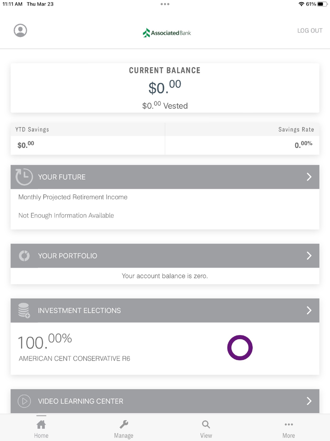The height and width of the screenshot is (441, 330).
Task: Tap the three-dot multitasking control at top
Action: (165, 4)
